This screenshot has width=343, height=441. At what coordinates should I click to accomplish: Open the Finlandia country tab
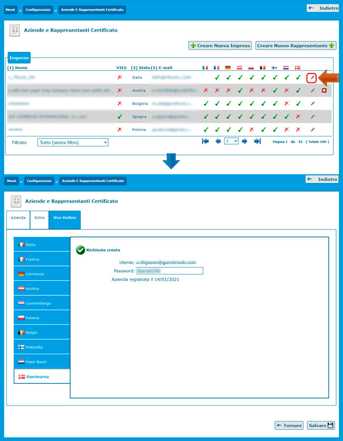point(42,347)
